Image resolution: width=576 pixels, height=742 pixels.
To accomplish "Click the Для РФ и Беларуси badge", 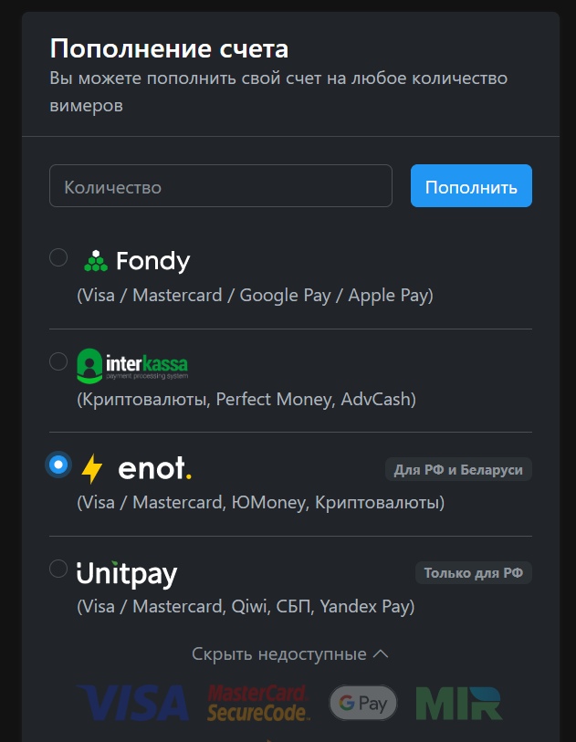I will pyautogui.click(x=458, y=470).
